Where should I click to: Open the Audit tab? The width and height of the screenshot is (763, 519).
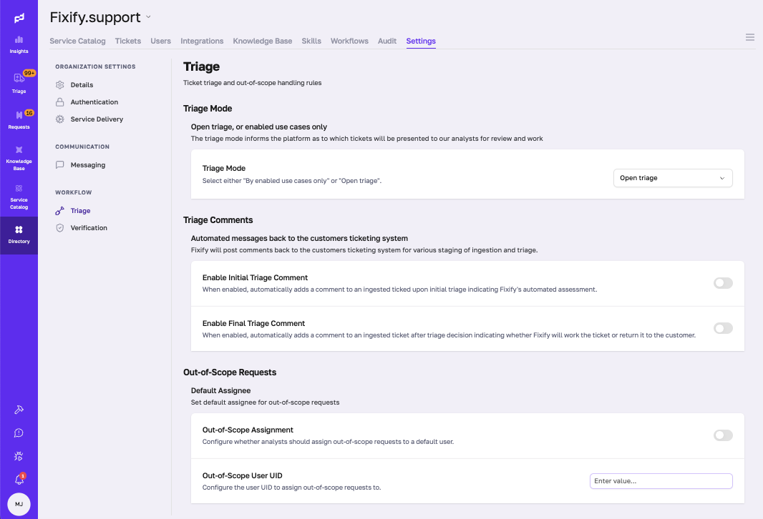[x=387, y=41]
